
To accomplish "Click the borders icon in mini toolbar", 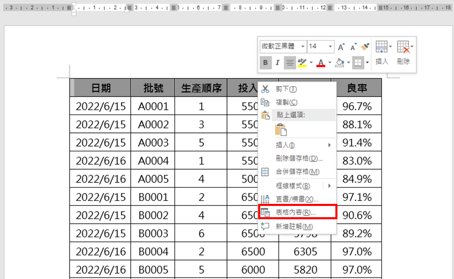I will [x=357, y=63].
